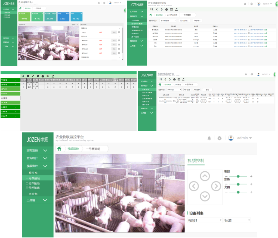Click the 焦距 slider handle
The width and height of the screenshot is (278, 238).
pyautogui.click(x=238, y=184)
